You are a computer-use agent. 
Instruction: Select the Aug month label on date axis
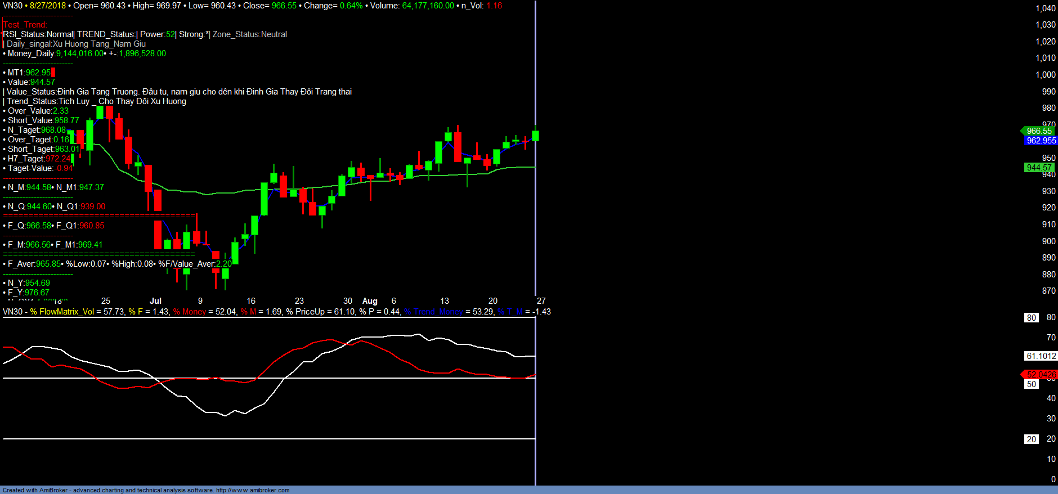pyautogui.click(x=370, y=301)
